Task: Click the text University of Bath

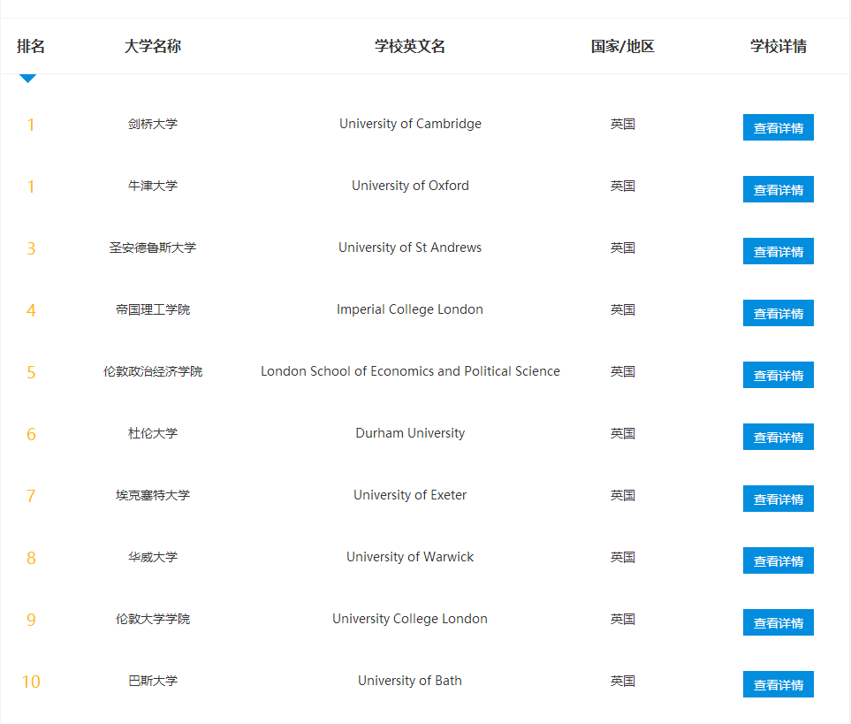Action: click(x=410, y=681)
